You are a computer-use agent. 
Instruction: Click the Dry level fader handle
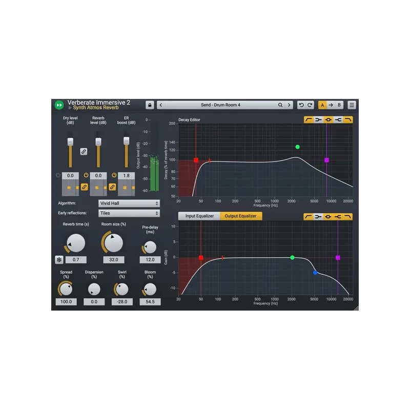70,141
